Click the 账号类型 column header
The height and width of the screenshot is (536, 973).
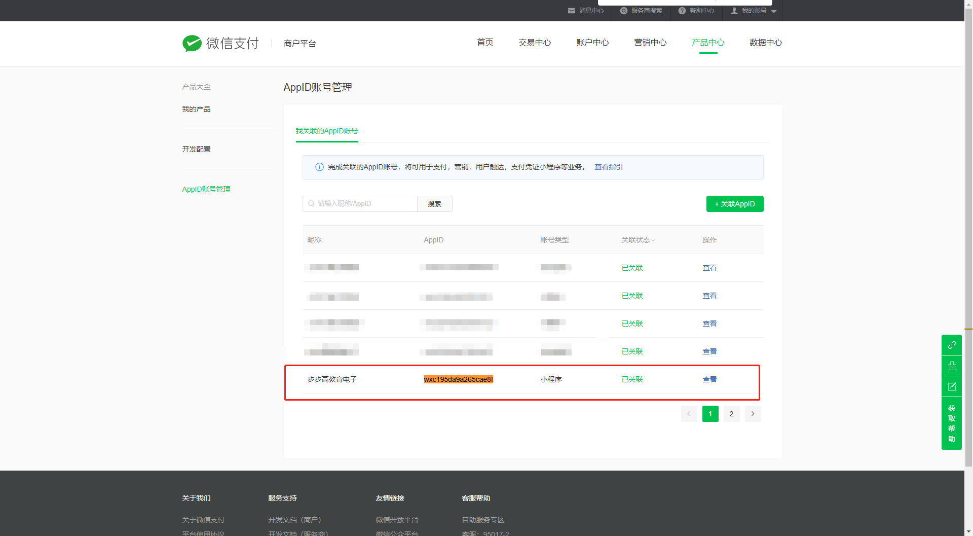[x=554, y=240]
